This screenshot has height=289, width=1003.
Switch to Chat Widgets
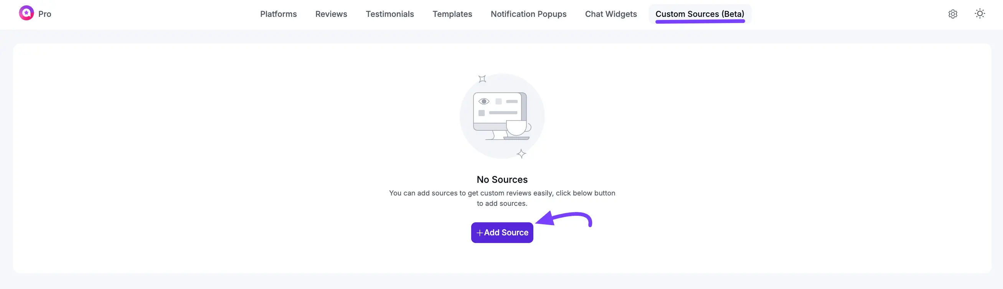click(x=611, y=14)
